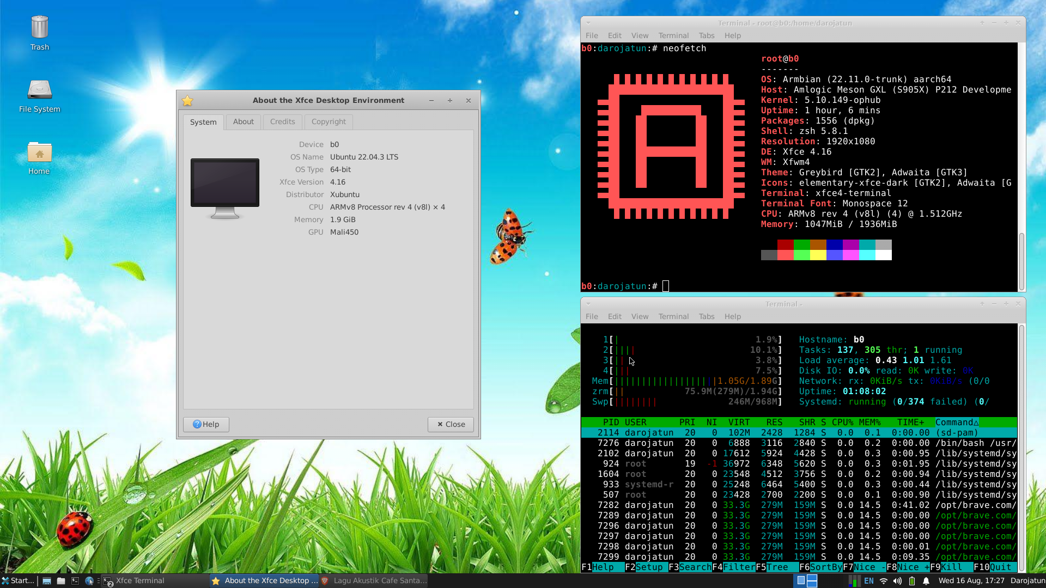This screenshot has height=588, width=1046.
Task: Open the Darojatun user menu
Action: point(1027,581)
